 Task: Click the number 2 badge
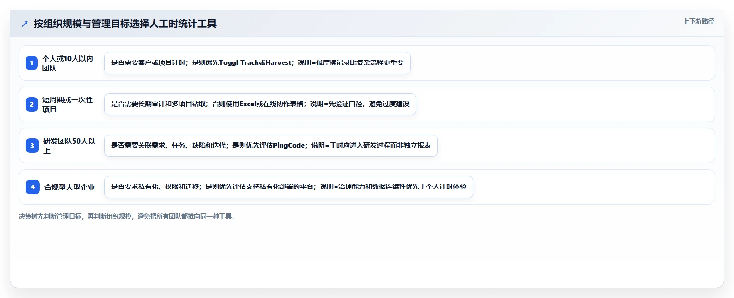tap(32, 104)
